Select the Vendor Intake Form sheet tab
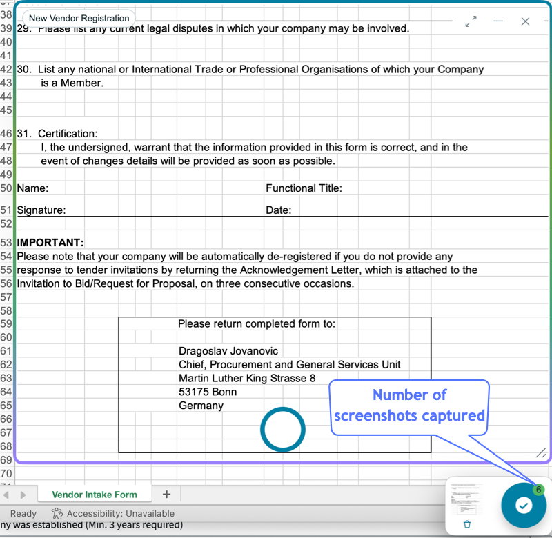The width and height of the screenshot is (552, 538). [x=95, y=495]
